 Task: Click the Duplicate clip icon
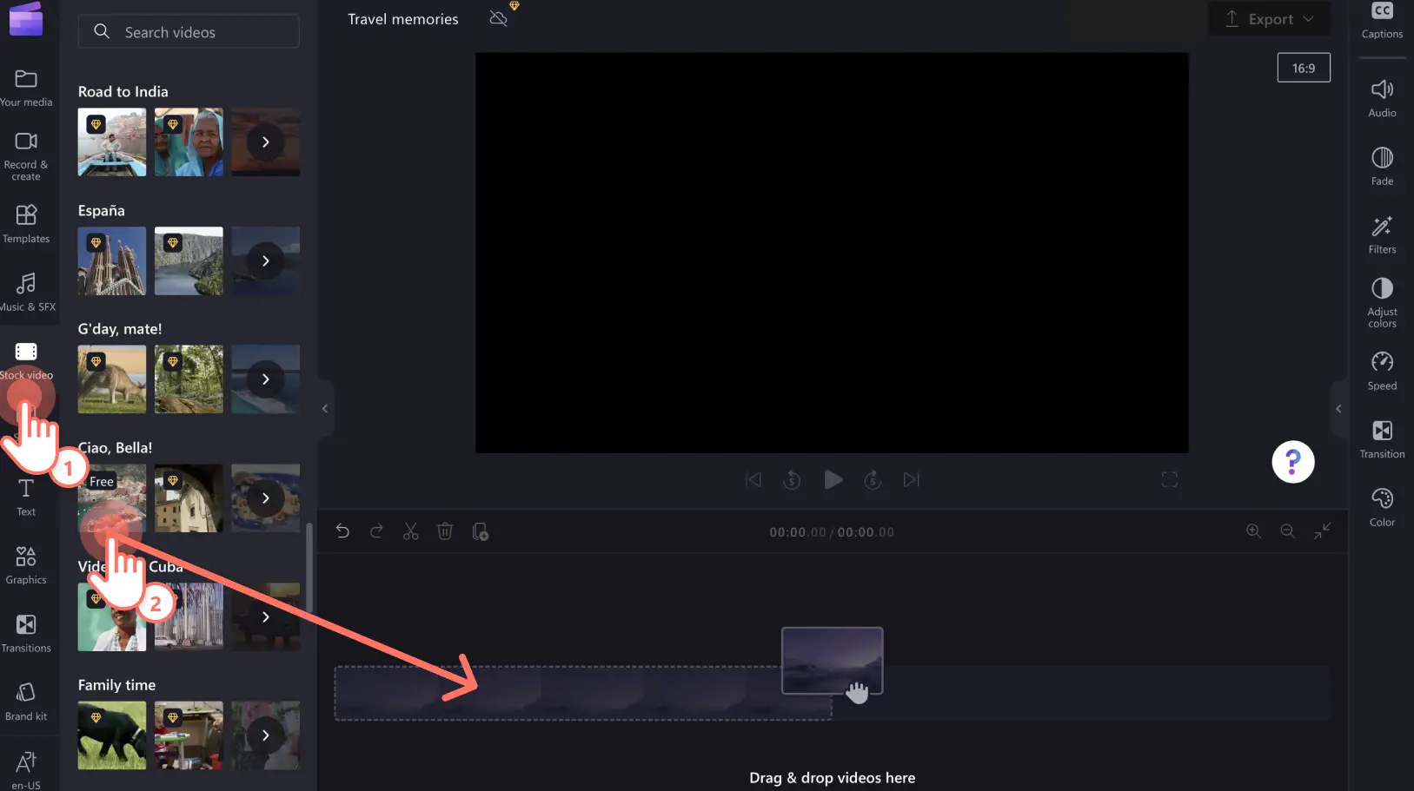pyautogui.click(x=480, y=531)
